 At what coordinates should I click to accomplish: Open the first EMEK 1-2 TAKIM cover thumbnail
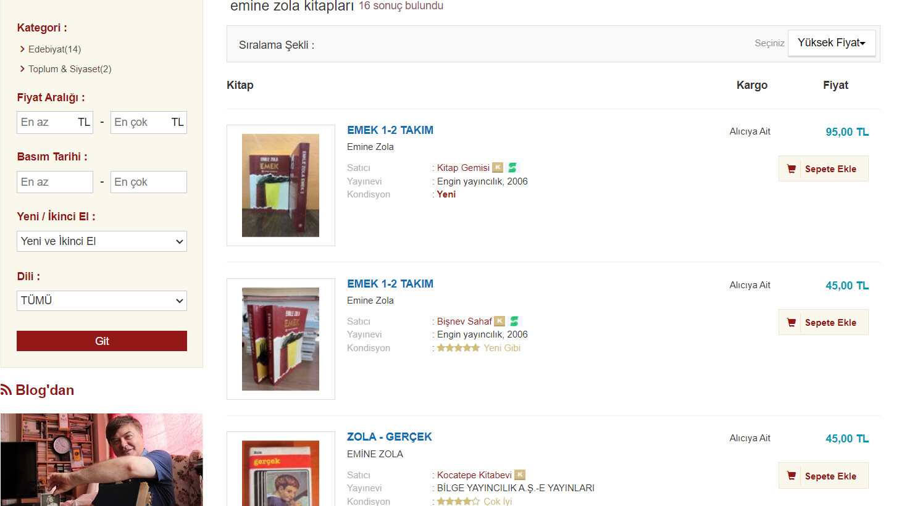coord(281,185)
